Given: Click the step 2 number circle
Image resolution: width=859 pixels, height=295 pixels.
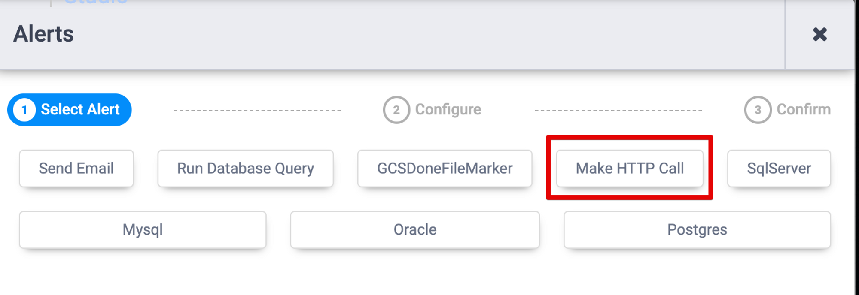Looking at the screenshot, I should pos(396,110).
